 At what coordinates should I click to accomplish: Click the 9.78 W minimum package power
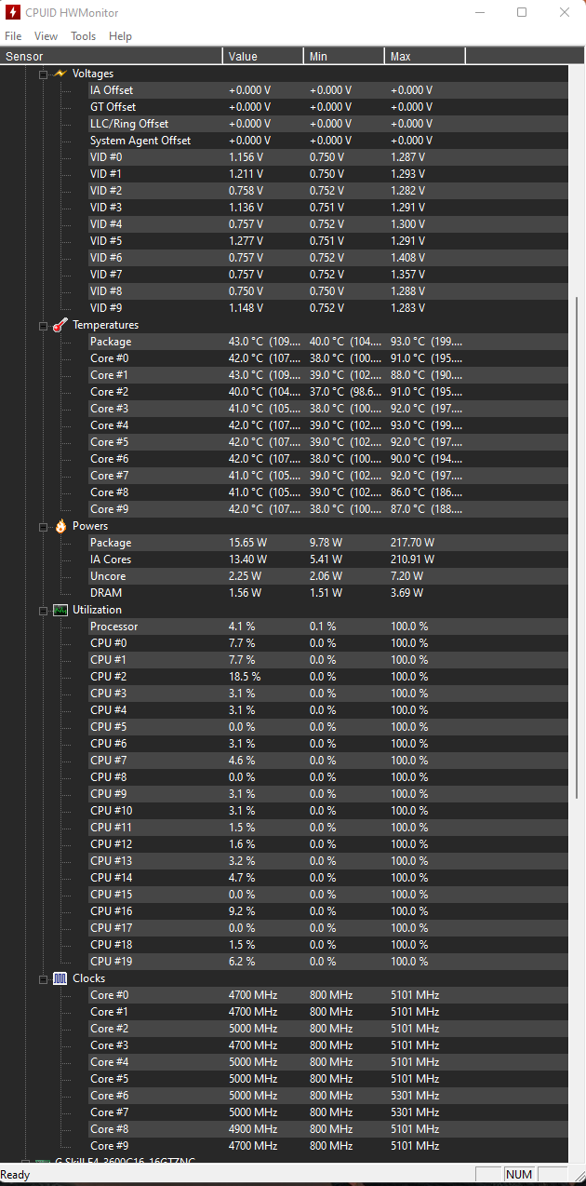(x=326, y=543)
